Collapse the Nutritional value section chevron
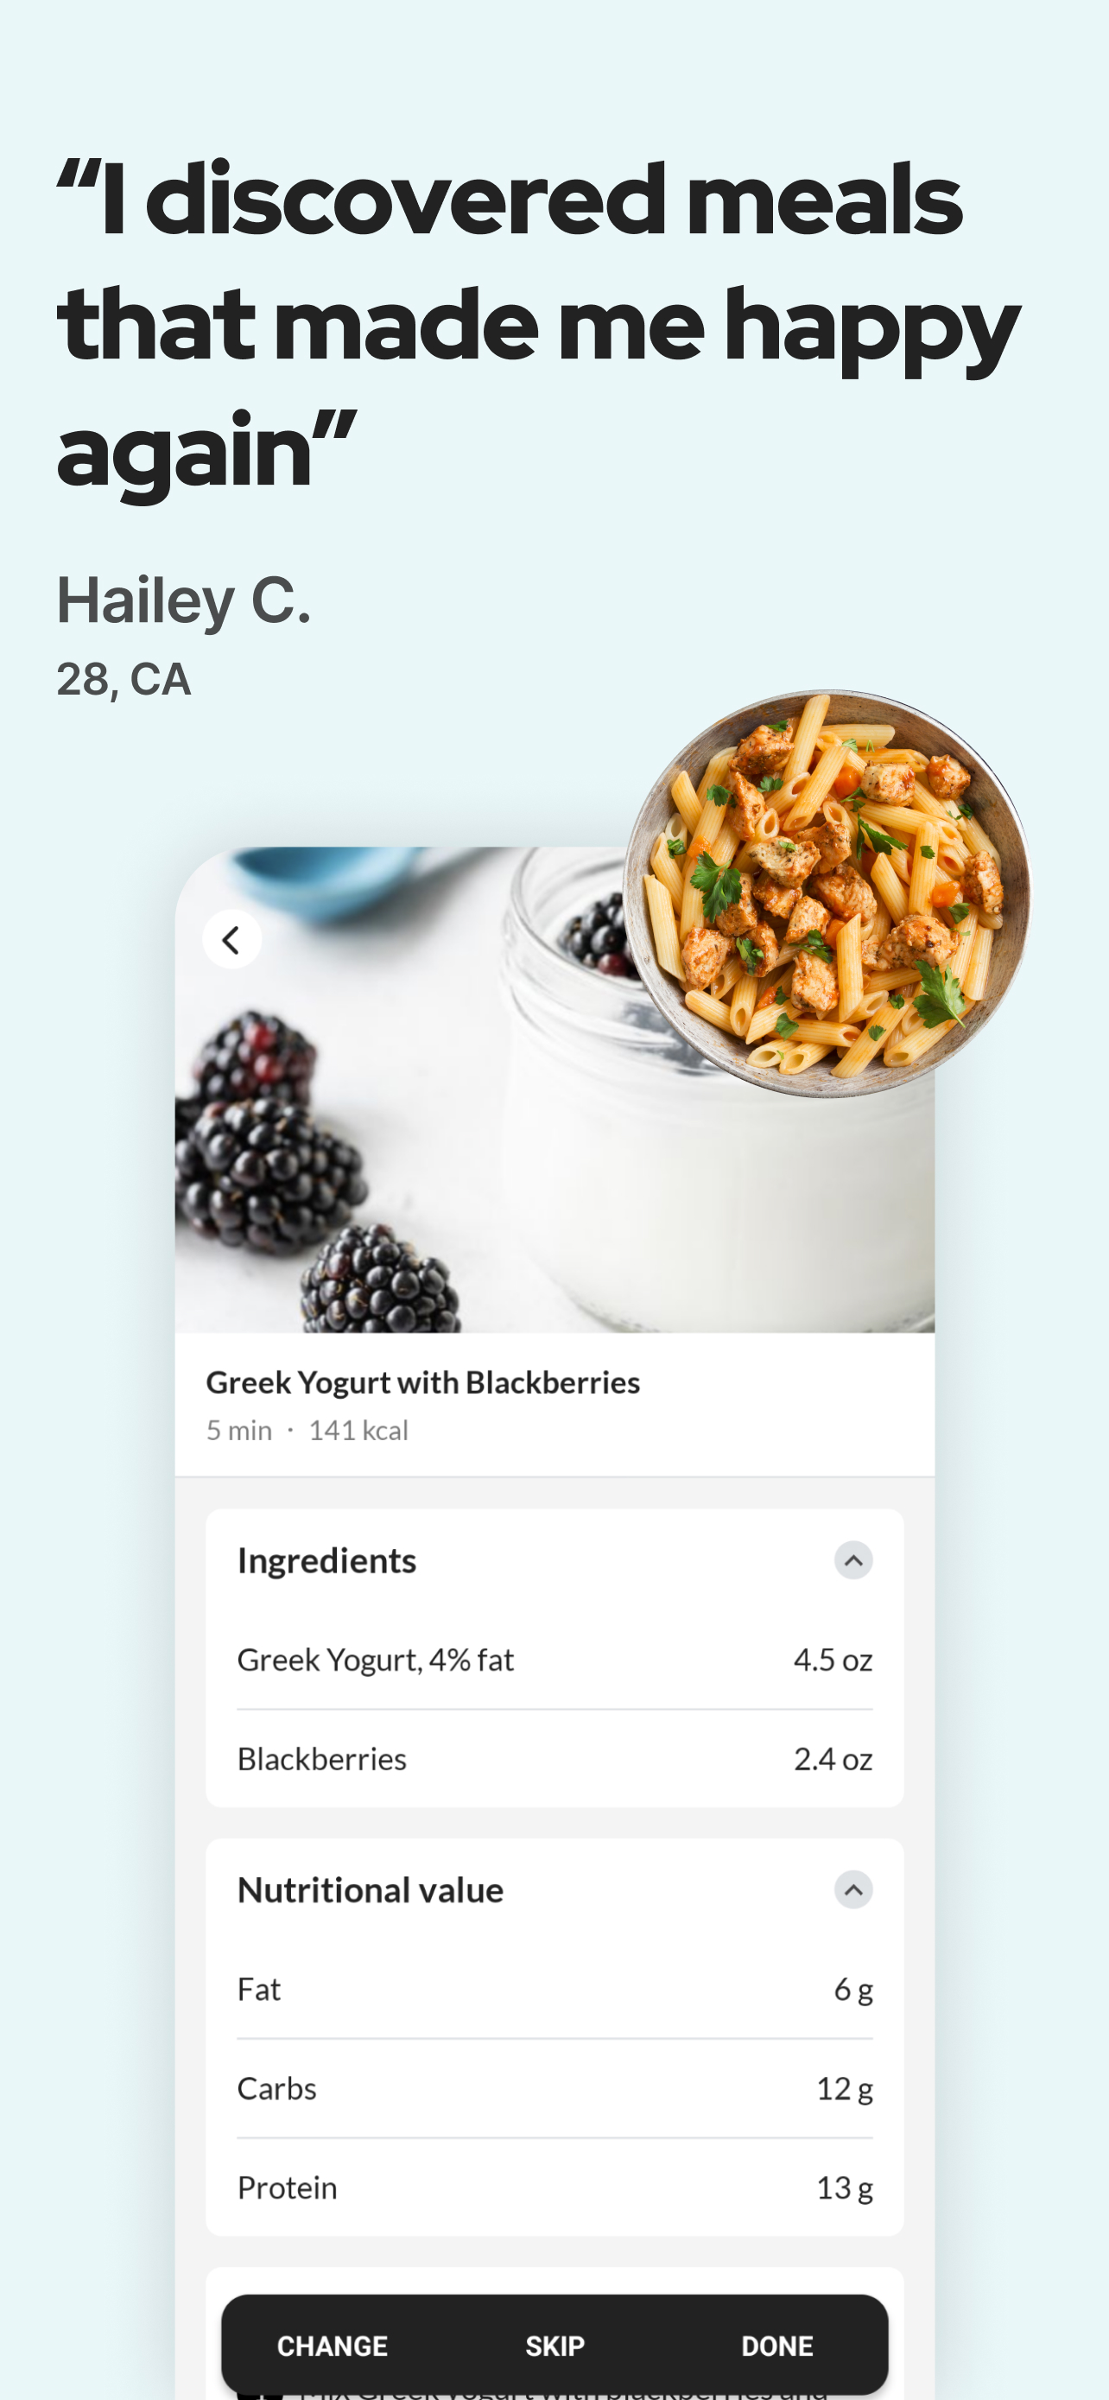This screenshot has width=1109, height=2400. point(853,1890)
